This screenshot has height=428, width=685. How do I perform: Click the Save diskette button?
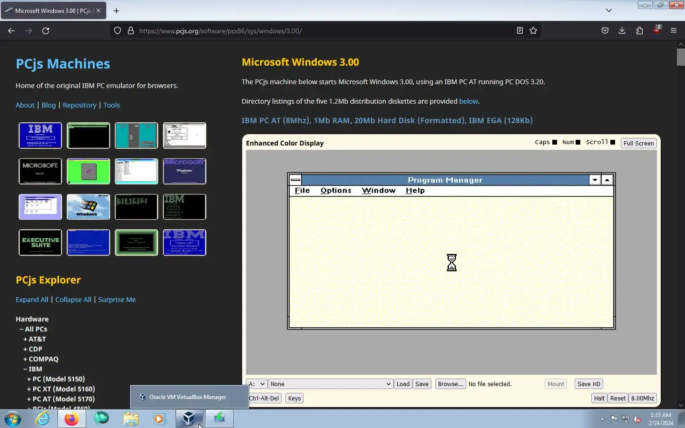422,384
